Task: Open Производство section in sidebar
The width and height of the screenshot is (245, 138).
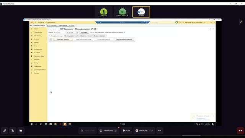Action: [x=38, y=49]
